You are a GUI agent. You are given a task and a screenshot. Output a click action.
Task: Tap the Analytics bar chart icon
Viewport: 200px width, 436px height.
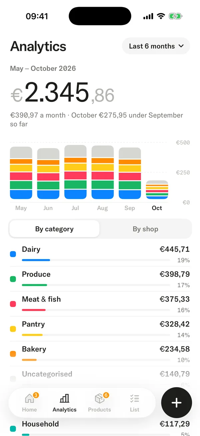pyautogui.click(x=64, y=398)
